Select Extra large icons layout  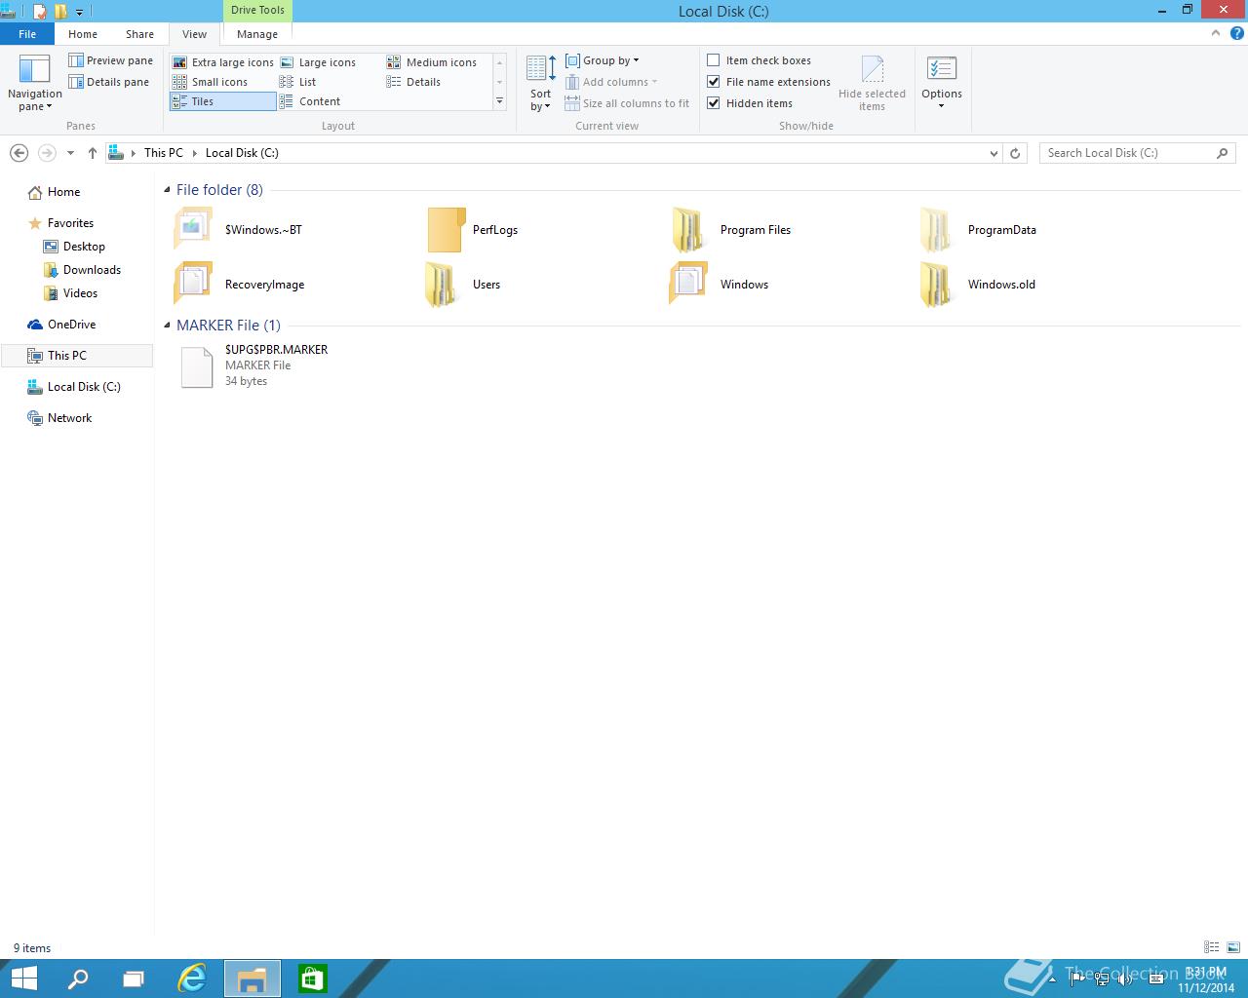coord(223,62)
